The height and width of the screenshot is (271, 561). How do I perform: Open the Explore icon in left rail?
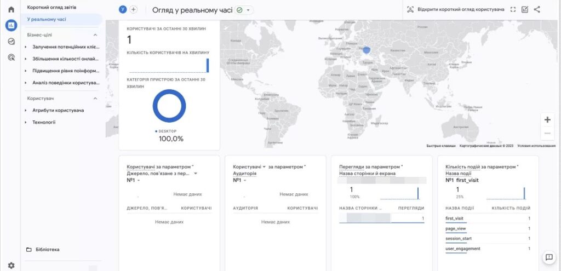tap(11, 42)
